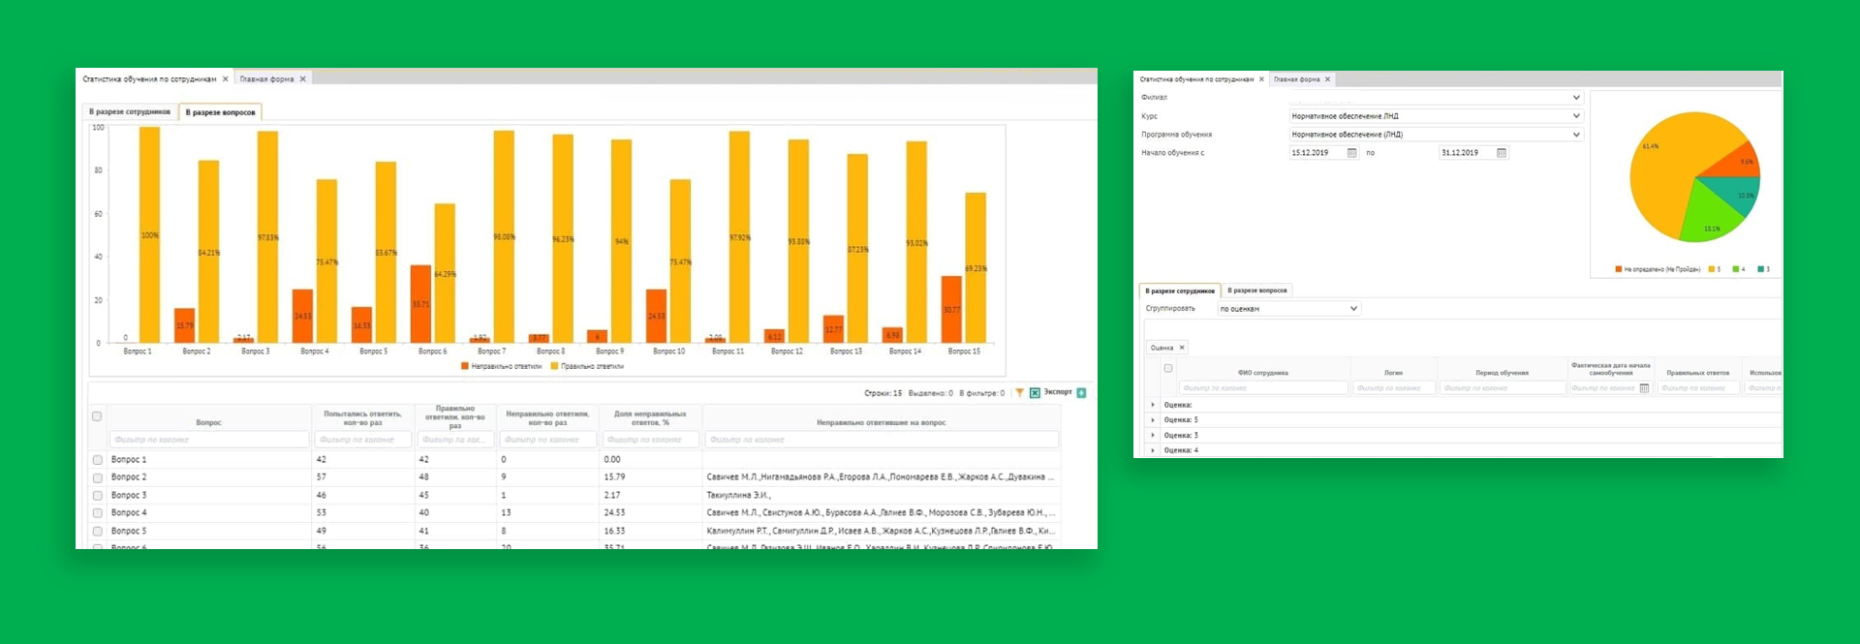The height and width of the screenshot is (644, 1860).
Task: Tick the checkbox for Вопрос 2 row
Action: coord(97,477)
